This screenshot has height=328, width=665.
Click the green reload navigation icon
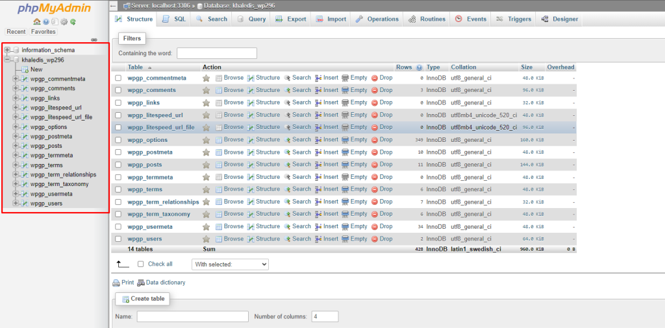73,21
